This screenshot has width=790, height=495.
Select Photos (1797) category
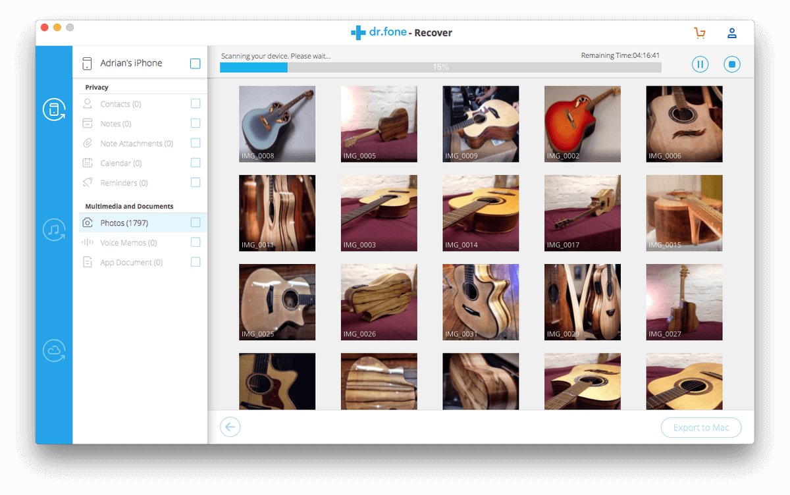click(x=142, y=223)
